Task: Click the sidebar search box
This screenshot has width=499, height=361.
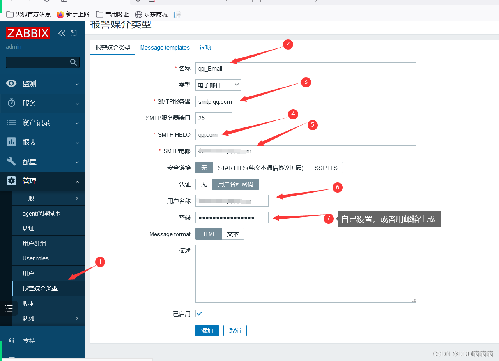Action: (x=42, y=62)
